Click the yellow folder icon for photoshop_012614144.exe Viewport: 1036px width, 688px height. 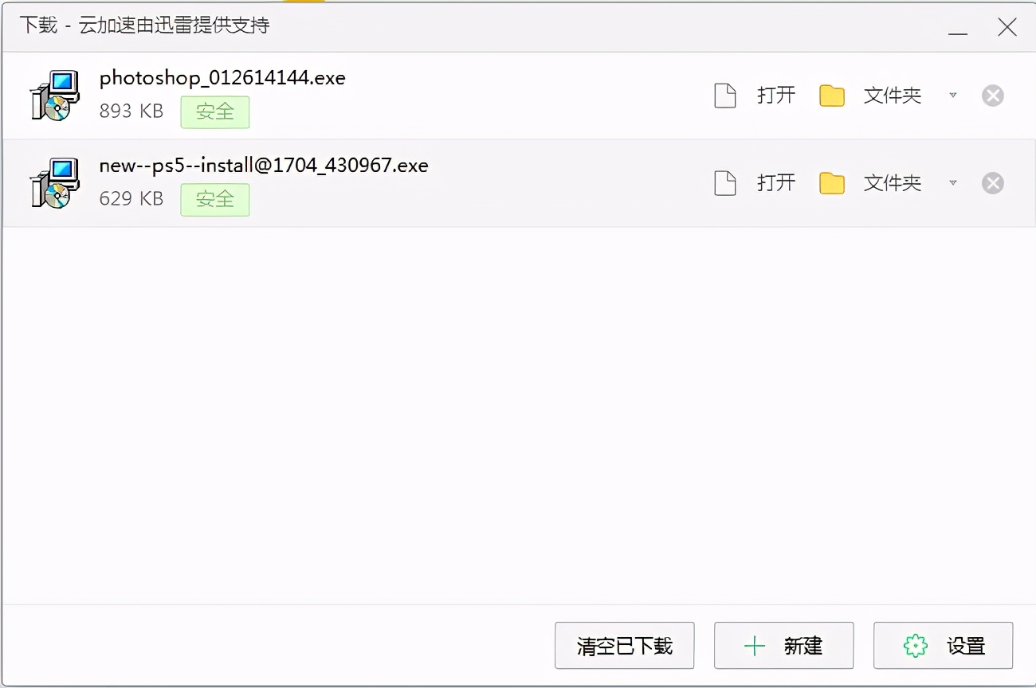click(x=831, y=95)
